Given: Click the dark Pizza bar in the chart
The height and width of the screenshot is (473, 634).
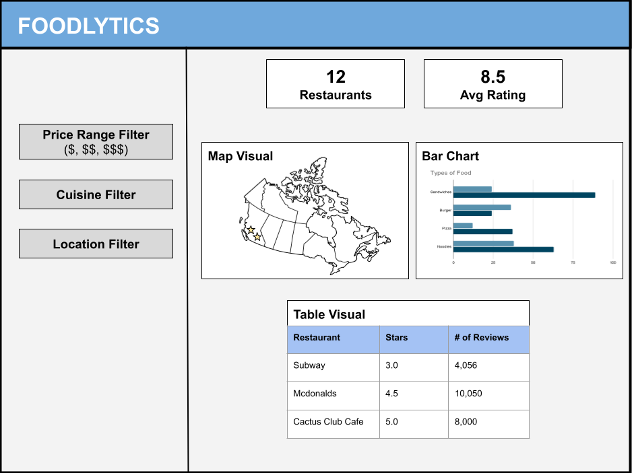Looking at the screenshot, I should click(x=482, y=231).
